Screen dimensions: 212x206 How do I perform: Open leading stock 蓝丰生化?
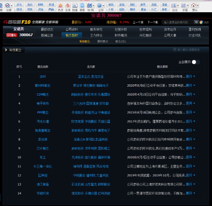[x=84, y=76]
